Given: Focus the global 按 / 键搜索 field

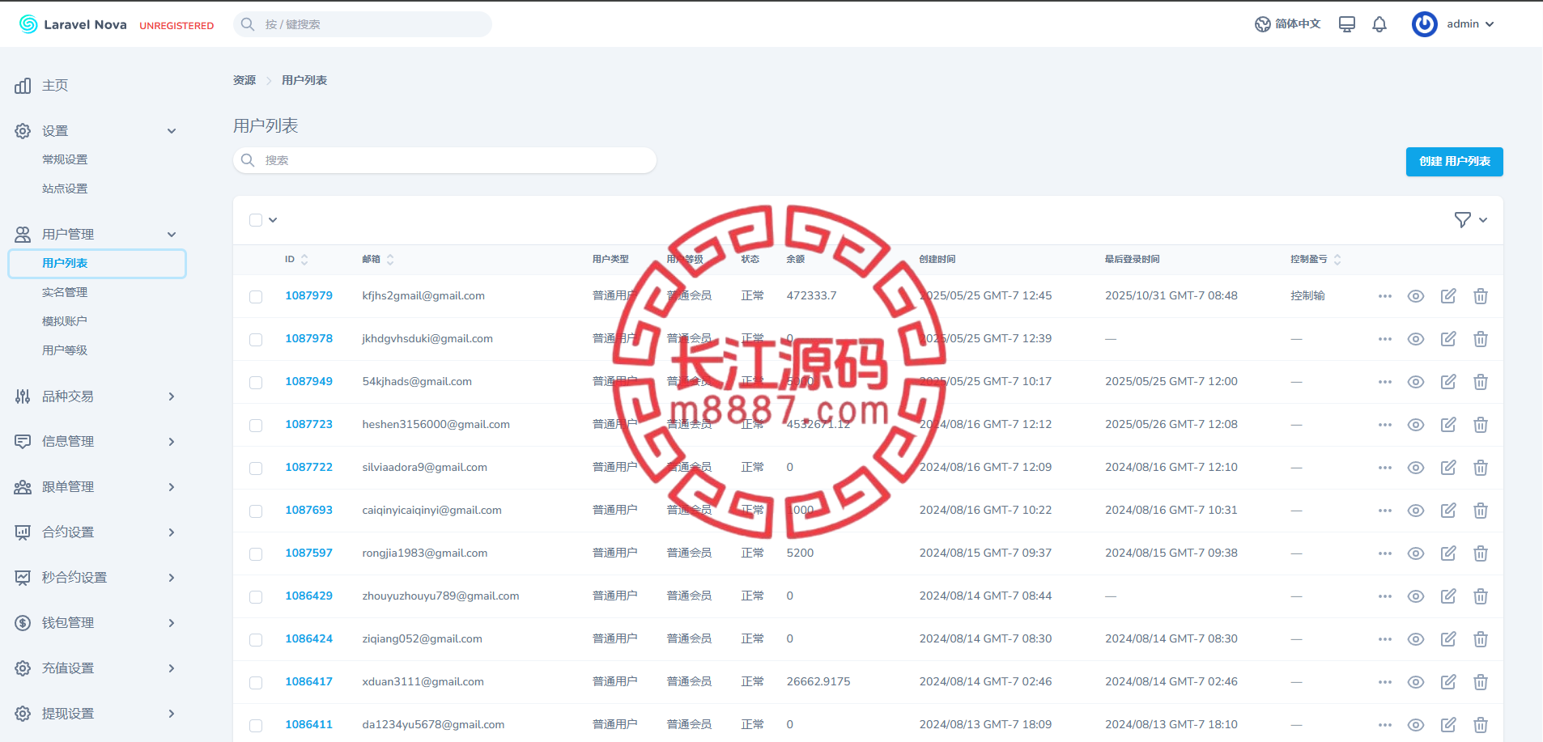Looking at the screenshot, I should pyautogui.click(x=363, y=24).
